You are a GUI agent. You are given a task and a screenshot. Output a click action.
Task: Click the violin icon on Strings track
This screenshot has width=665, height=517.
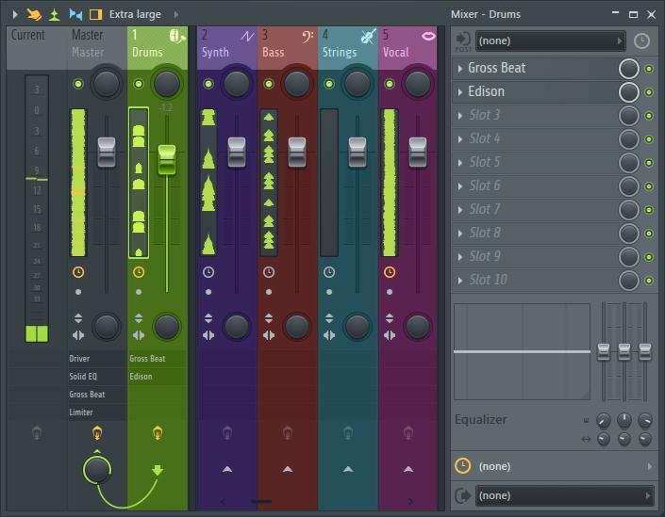[368, 36]
